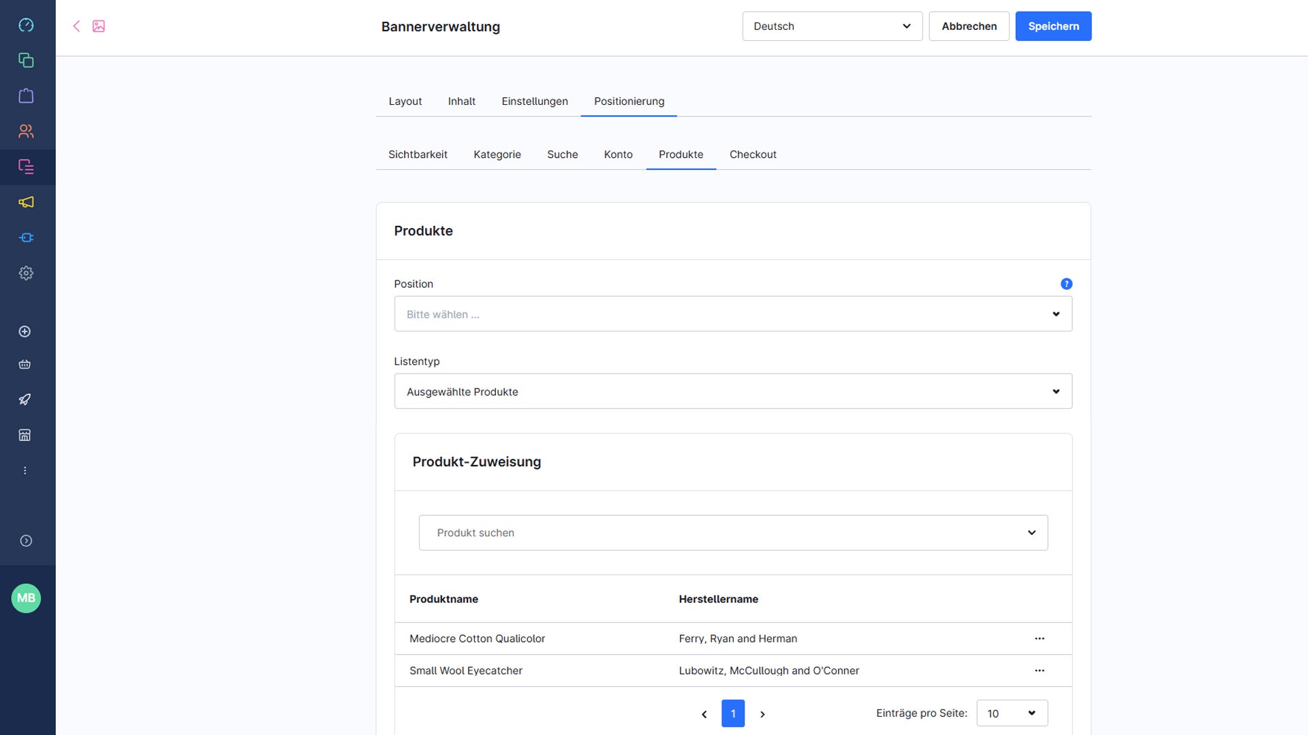This screenshot has width=1308, height=735.
Task: Click the Customers sidebar icon
Action: coord(26,131)
